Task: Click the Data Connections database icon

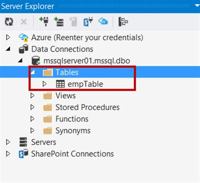Action: pos(23,49)
